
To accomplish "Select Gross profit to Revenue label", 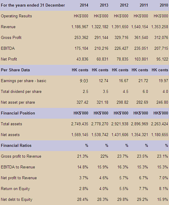I will 21,156.
